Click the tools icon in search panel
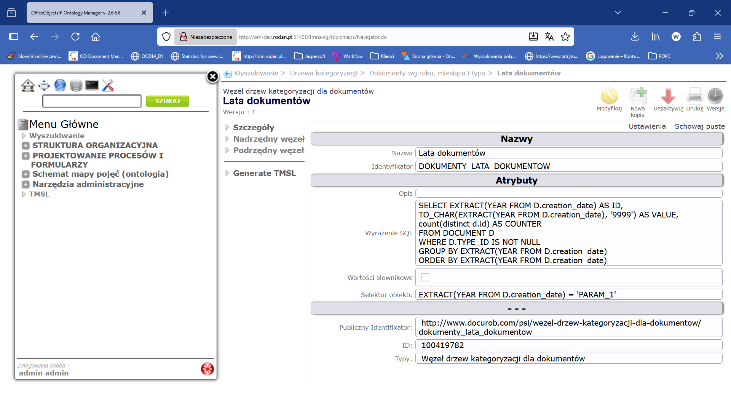Viewport: 731px width, 393px height. click(x=108, y=85)
